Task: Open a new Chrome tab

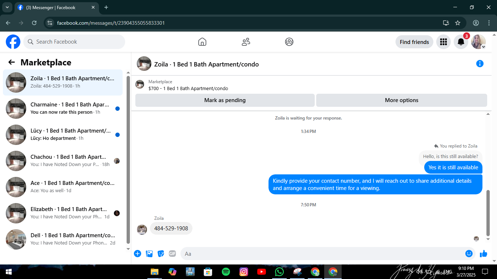Action: coord(106,7)
